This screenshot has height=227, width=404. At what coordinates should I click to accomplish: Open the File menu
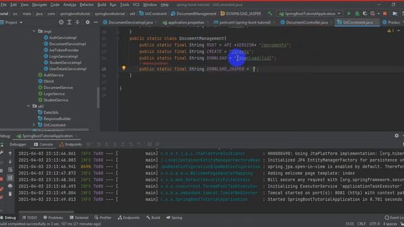tap(3, 4)
